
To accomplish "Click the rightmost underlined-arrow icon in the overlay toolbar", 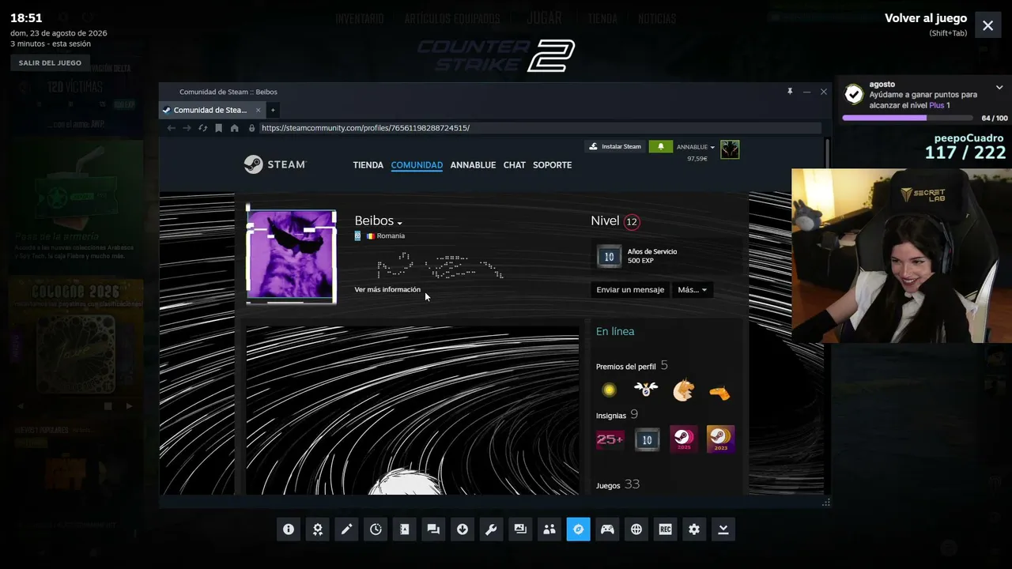I will 723,529.
